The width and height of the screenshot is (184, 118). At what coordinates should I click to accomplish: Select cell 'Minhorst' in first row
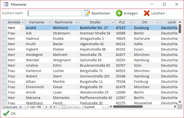click(x=66, y=28)
